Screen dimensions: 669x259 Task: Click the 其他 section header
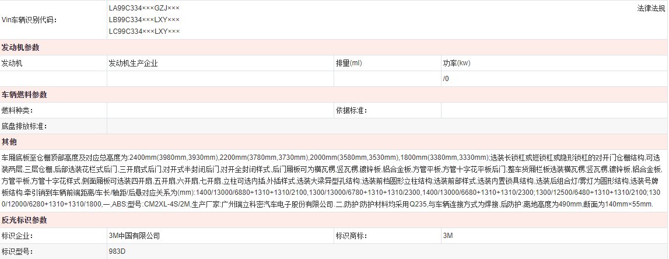click(9, 142)
